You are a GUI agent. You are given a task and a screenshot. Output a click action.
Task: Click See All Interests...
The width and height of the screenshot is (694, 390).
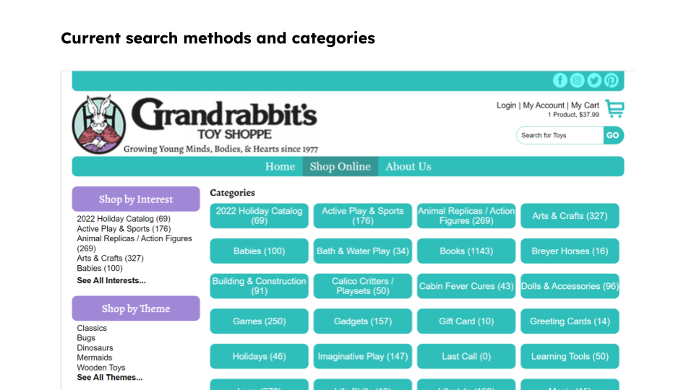tap(111, 281)
